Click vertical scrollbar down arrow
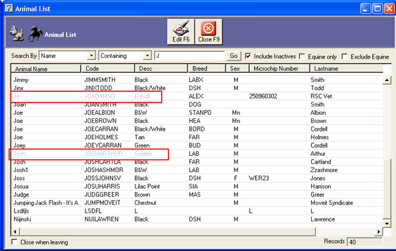The height and width of the screenshot is (251, 396). tap(387, 223)
